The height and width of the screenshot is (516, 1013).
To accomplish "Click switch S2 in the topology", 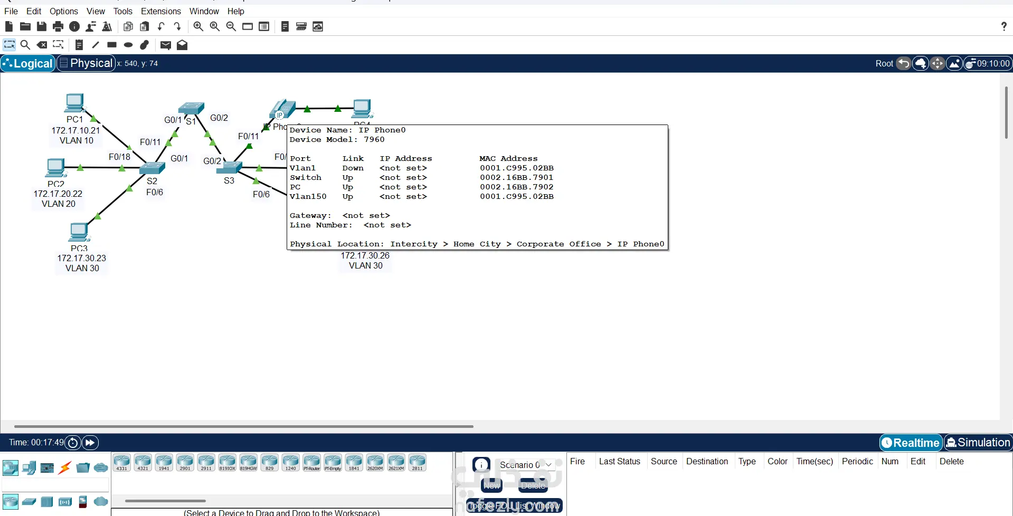I will coord(152,168).
